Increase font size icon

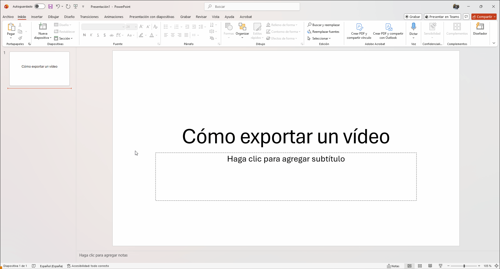coord(141,27)
